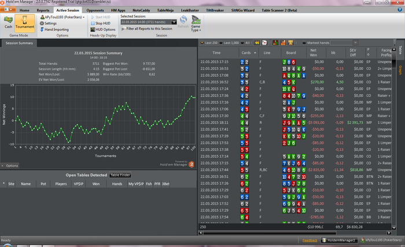The width and height of the screenshot is (405, 247).
Task: Click the trophy icon in hands toolbar
Action: click(290, 43)
